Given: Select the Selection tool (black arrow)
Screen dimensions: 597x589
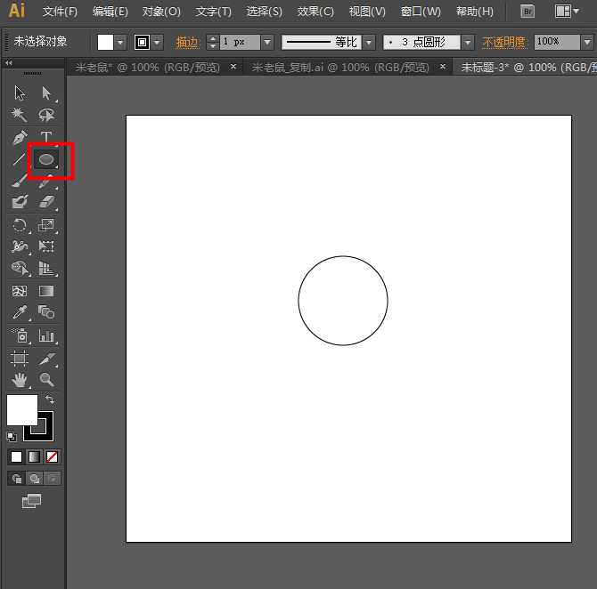Looking at the screenshot, I should (20, 93).
